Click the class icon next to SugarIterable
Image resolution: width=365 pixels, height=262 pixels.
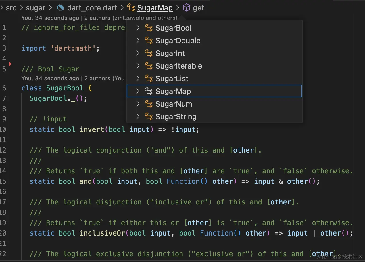[x=149, y=66]
